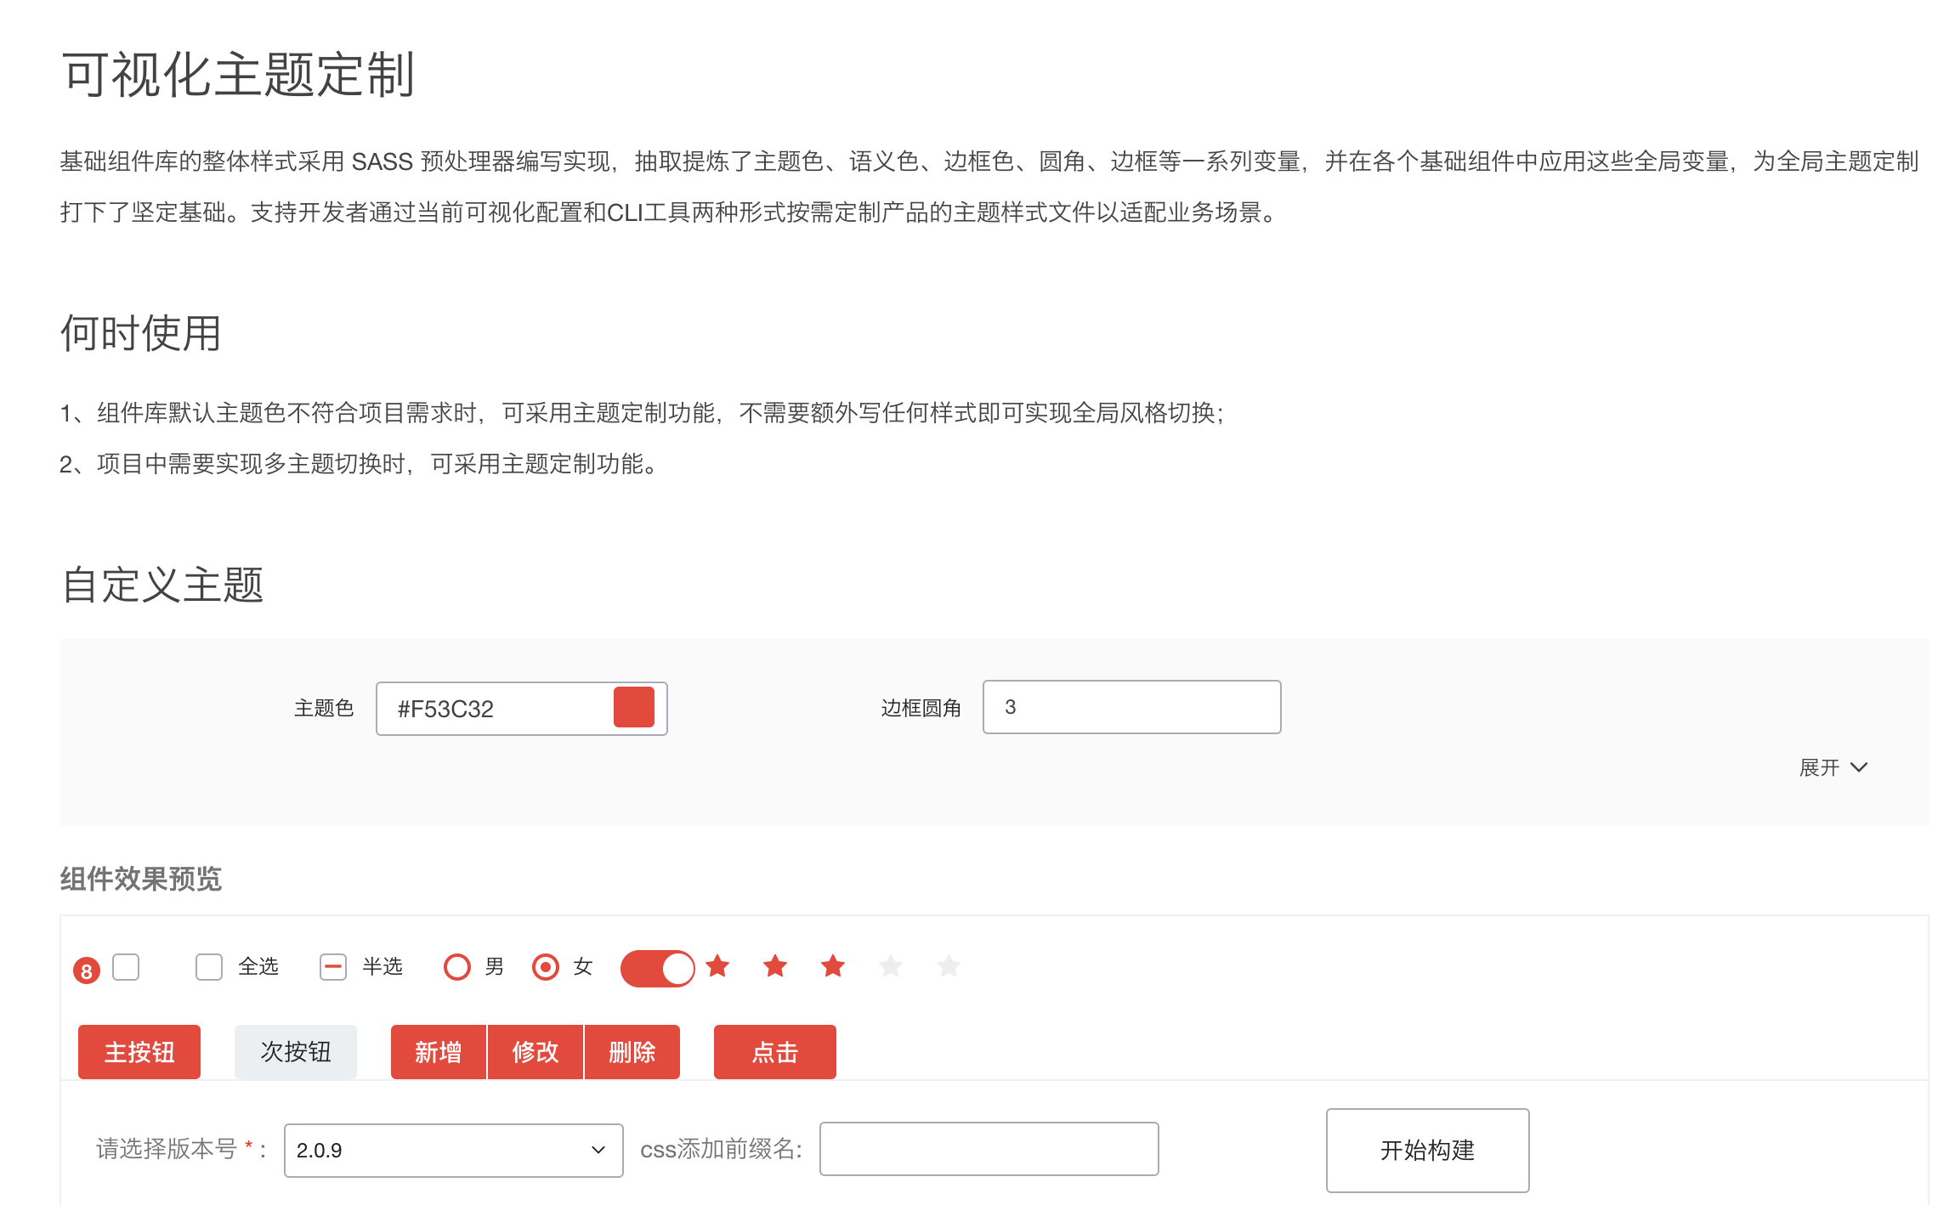Screen dimensions: 1938x1205
Task: Click the fourth gray rating star
Action: click(891, 966)
